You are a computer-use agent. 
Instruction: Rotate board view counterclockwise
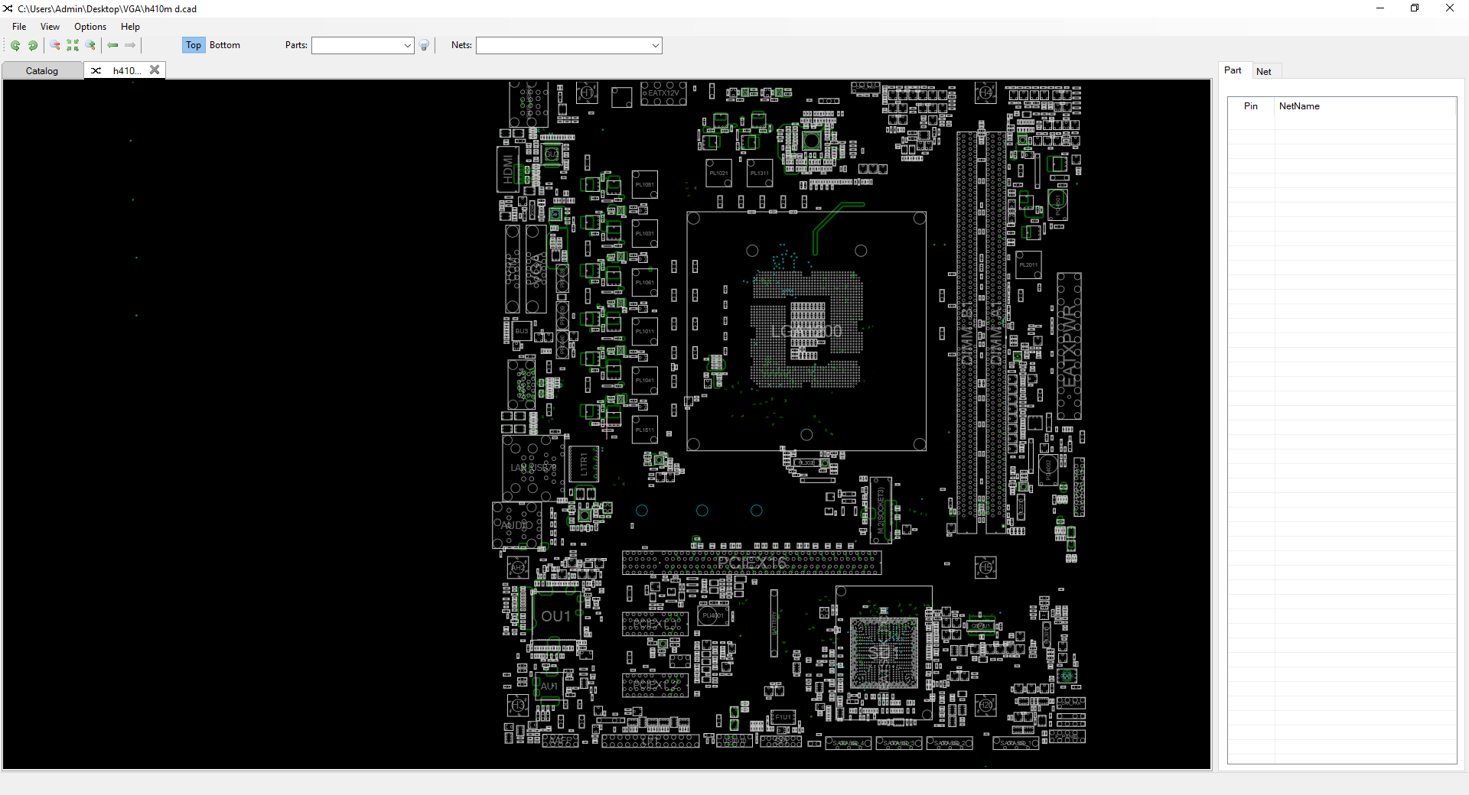[15, 46]
